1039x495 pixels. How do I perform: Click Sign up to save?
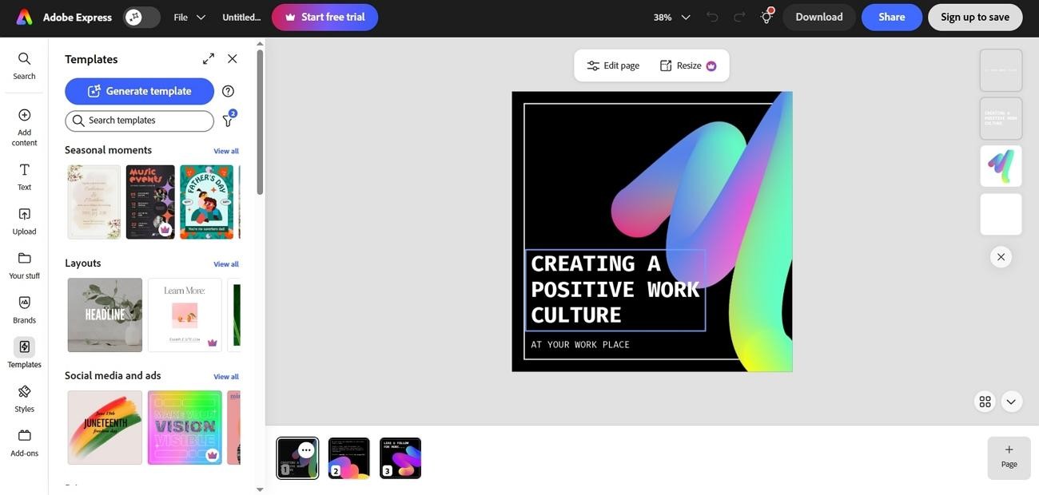pos(975,17)
